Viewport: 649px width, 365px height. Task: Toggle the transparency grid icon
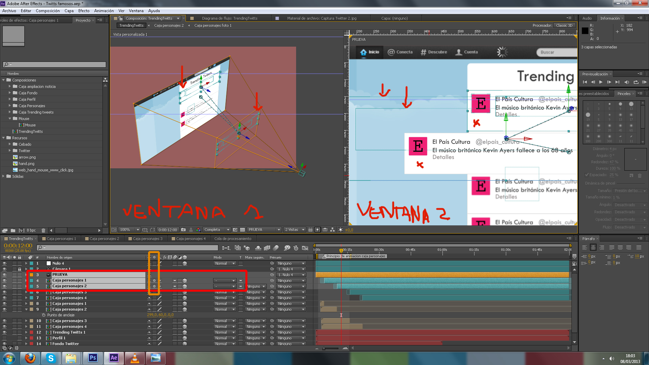pos(242,230)
